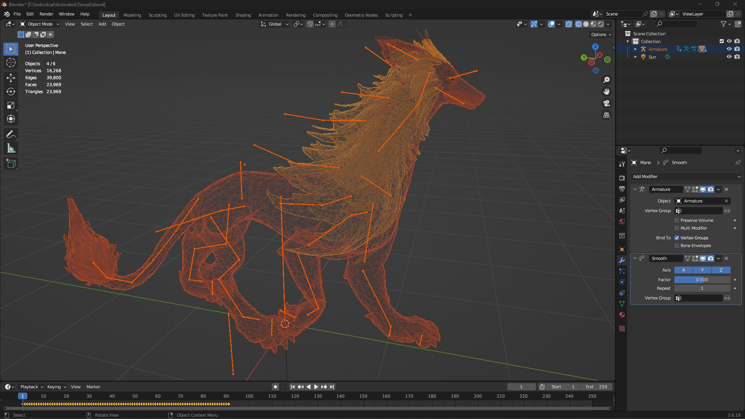Click the viewport Options button

601,35
